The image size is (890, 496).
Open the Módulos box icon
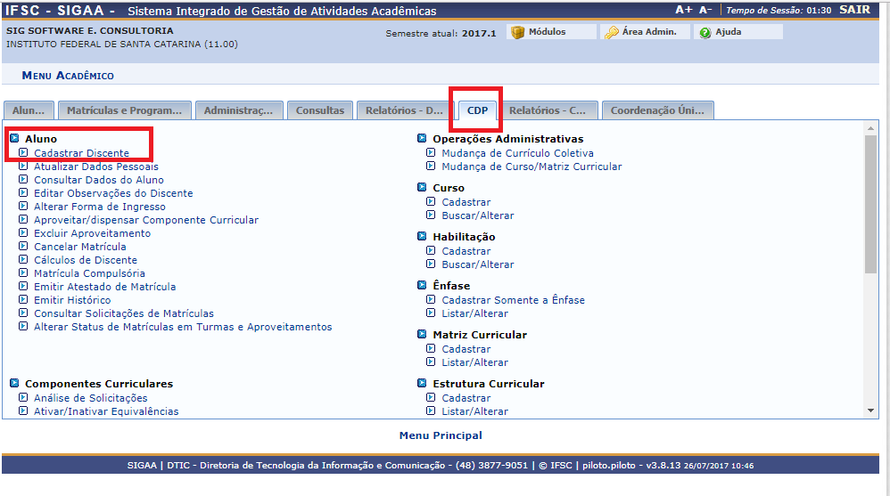[x=517, y=32]
